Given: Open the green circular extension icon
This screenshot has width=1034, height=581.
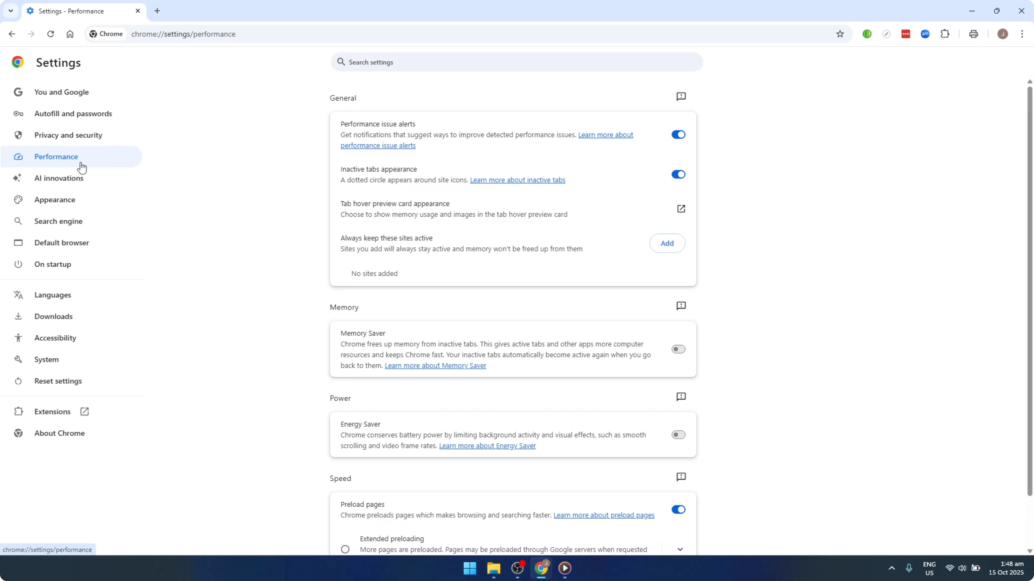Looking at the screenshot, I should [x=867, y=34].
